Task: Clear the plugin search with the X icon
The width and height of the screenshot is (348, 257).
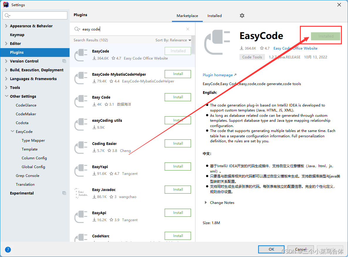Action: (x=188, y=29)
